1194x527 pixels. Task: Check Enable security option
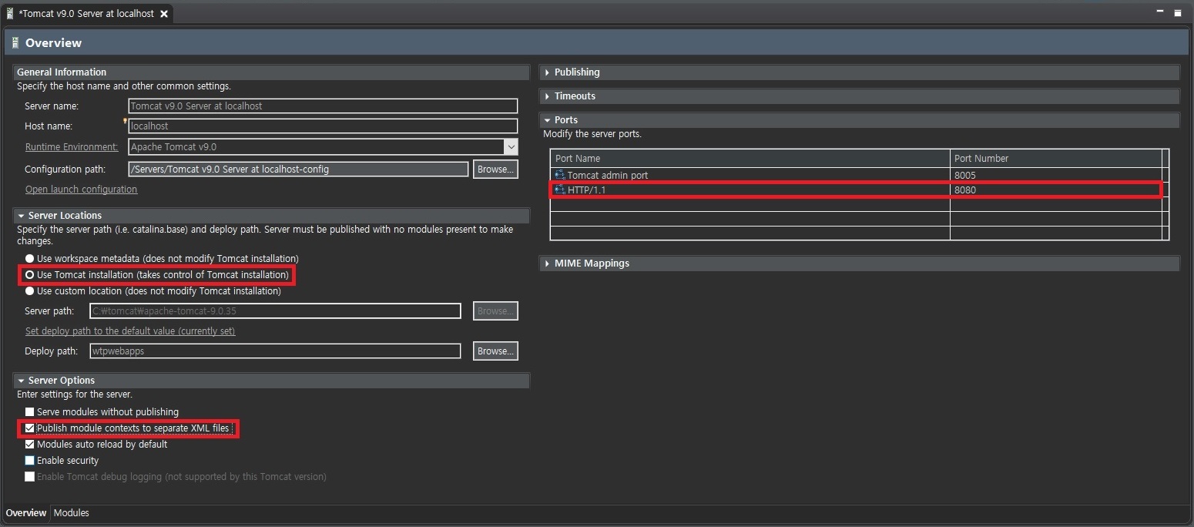click(30, 461)
